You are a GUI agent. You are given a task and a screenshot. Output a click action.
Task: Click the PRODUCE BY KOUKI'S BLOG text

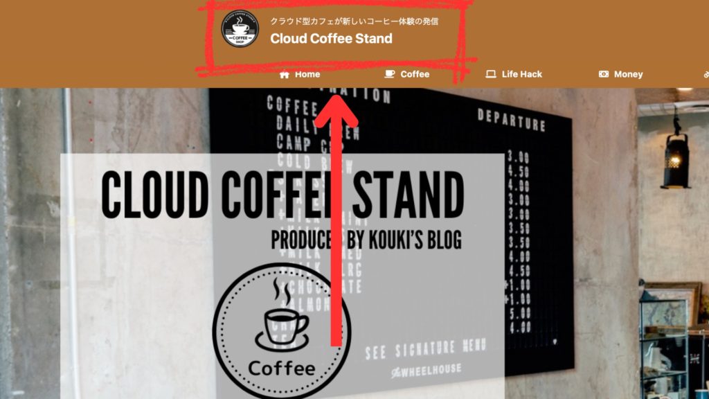366,239
